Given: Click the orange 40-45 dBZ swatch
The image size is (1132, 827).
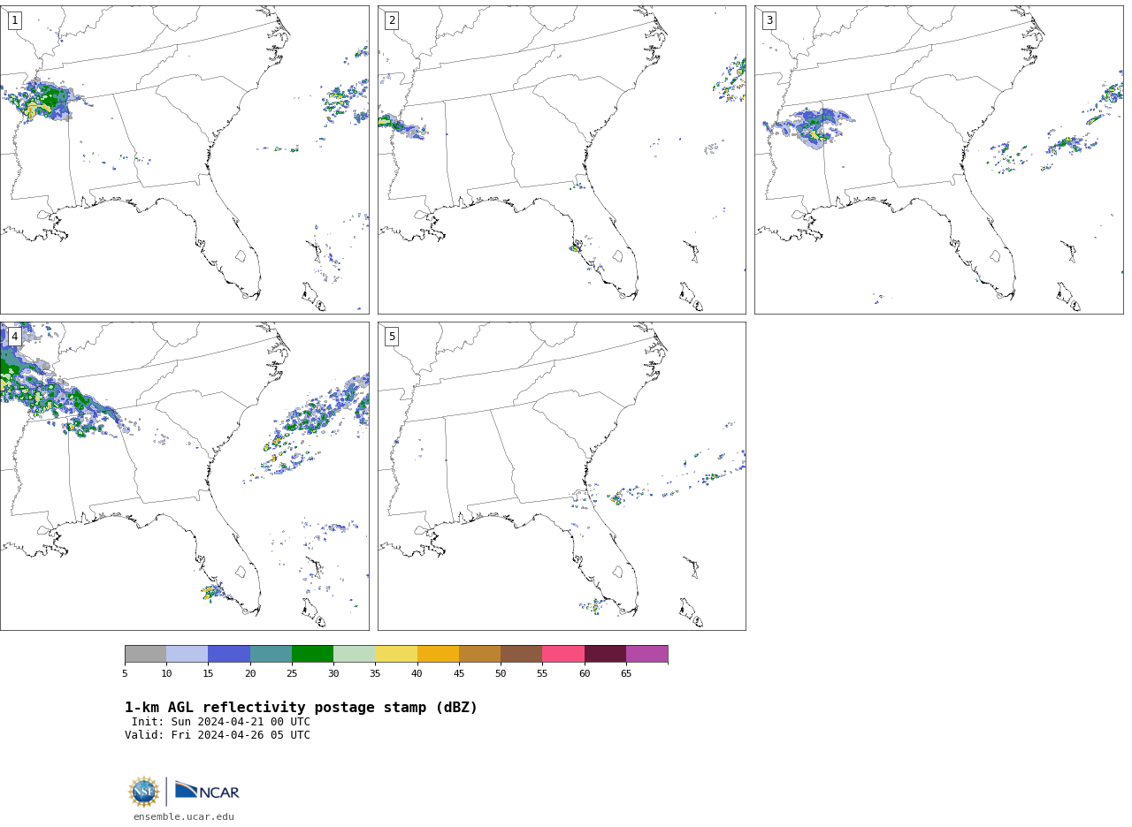Looking at the screenshot, I should pyautogui.click(x=438, y=654).
